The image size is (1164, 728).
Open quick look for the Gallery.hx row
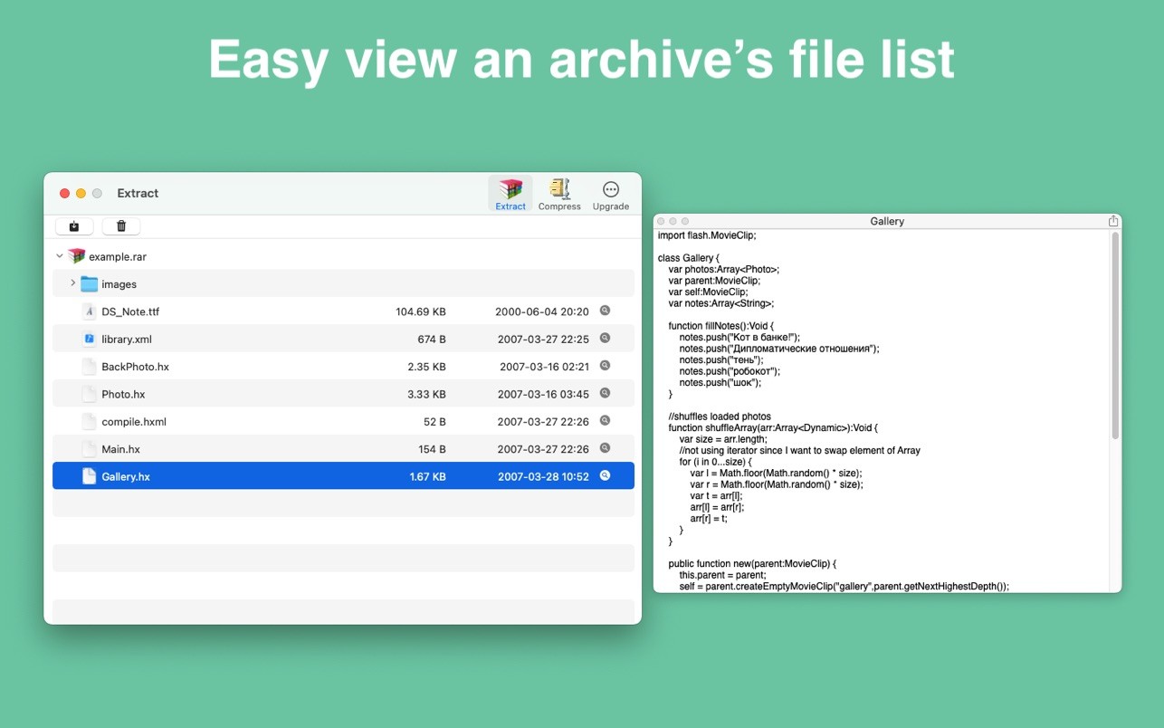[x=606, y=475]
